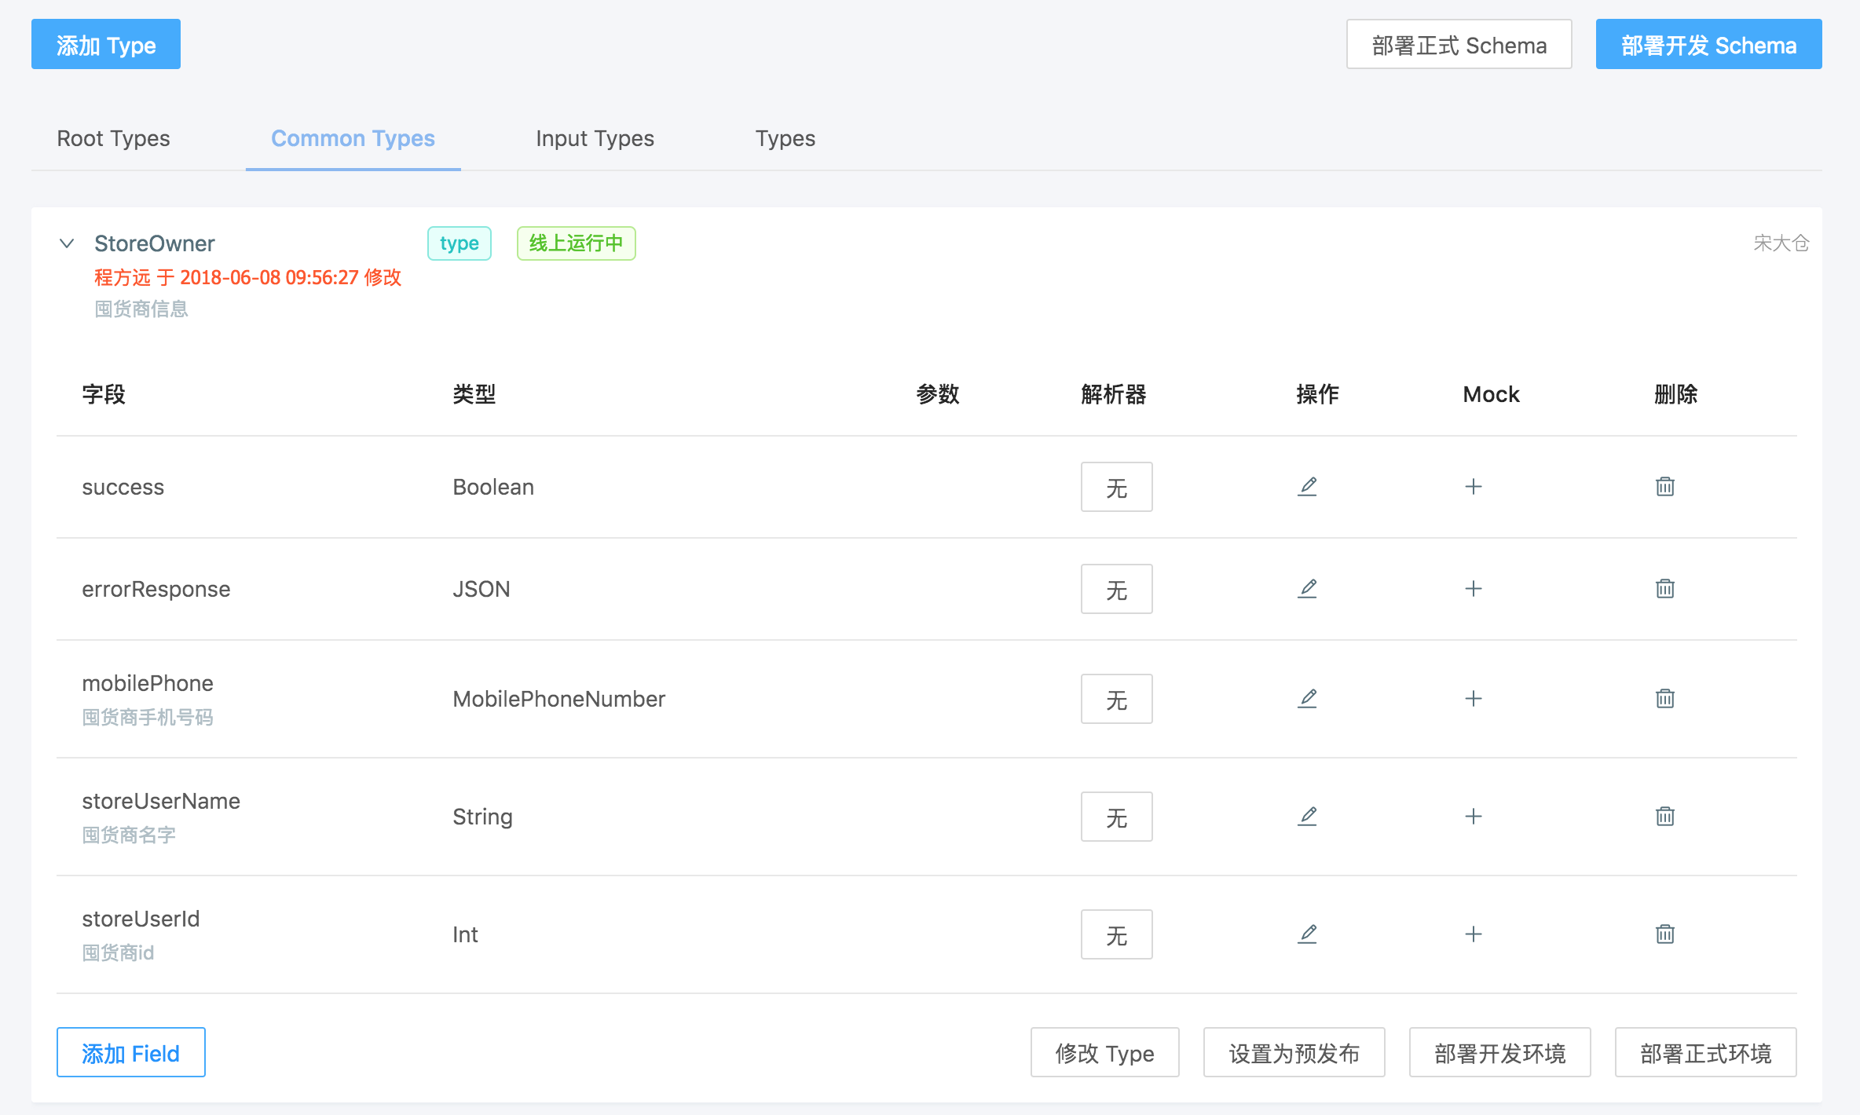This screenshot has width=1860, height=1115.
Task: Open the Types tab
Action: point(785,139)
